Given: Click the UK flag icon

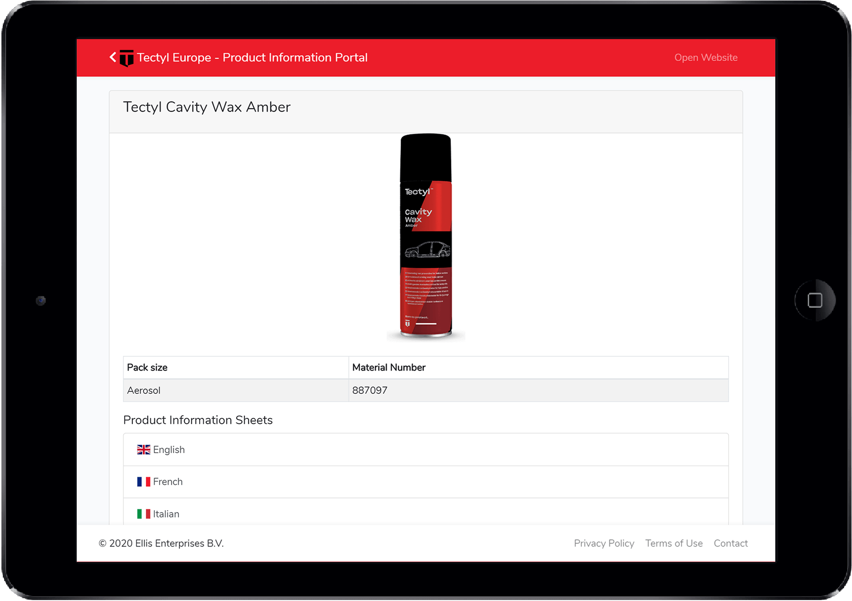Looking at the screenshot, I should 144,449.
